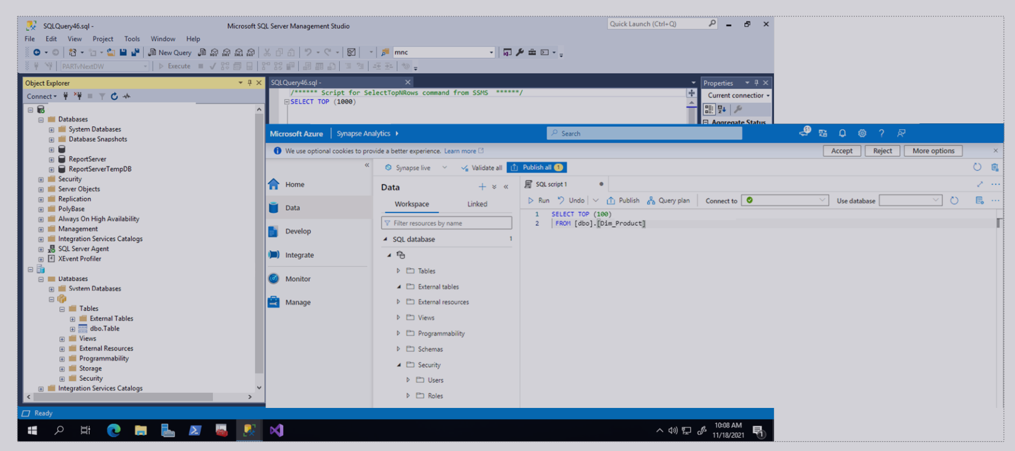Open the Project menu in SSMS
Image resolution: width=1015 pixels, height=451 pixels.
coord(103,39)
